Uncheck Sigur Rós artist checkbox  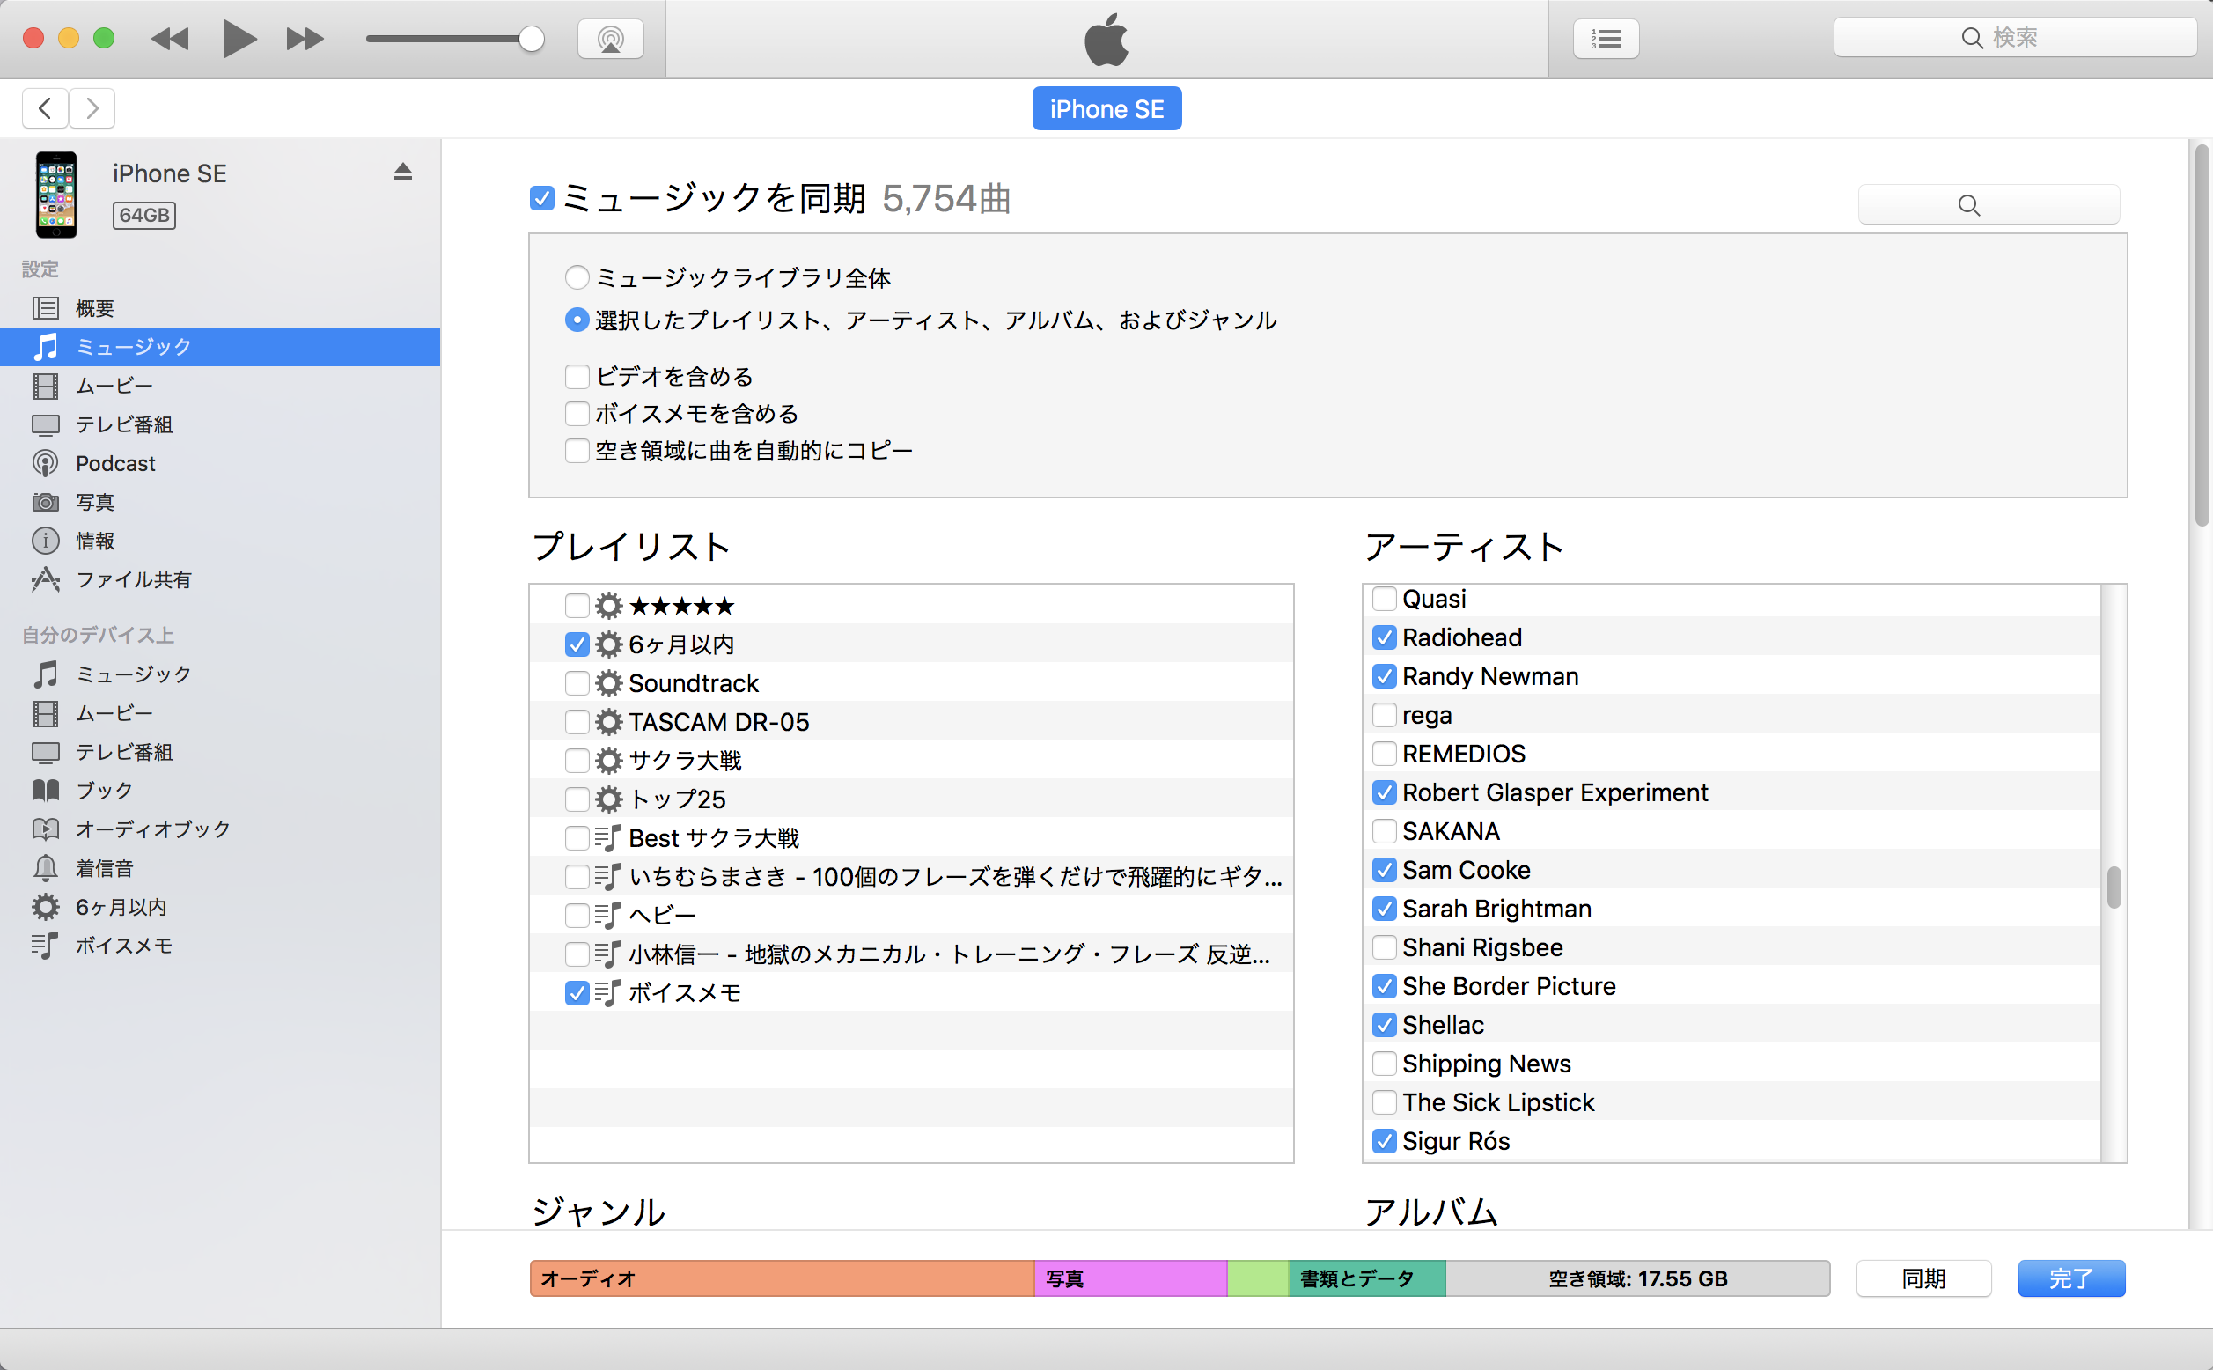(1384, 1141)
